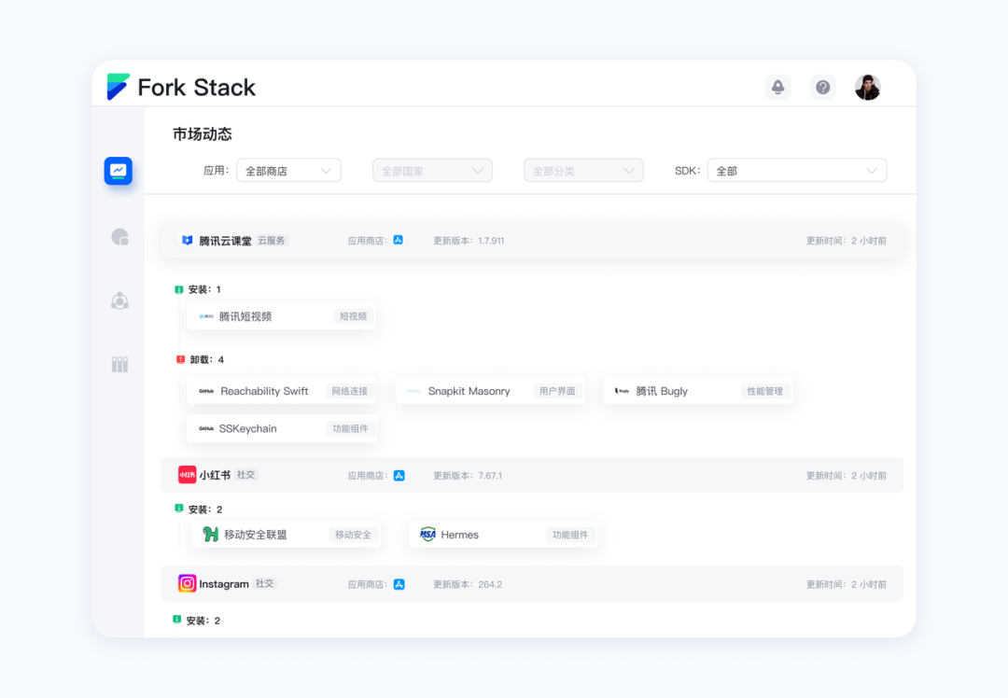
Task: Click the red uninstall icon beside 卸载: 4
Action: 181,359
